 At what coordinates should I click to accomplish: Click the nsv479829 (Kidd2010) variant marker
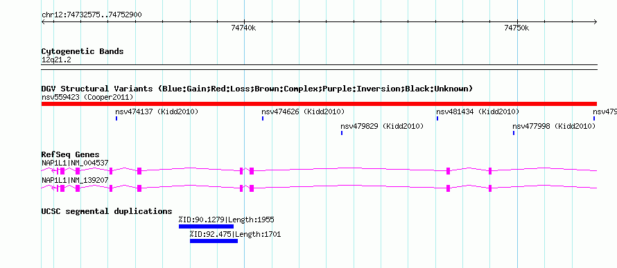point(342,133)
